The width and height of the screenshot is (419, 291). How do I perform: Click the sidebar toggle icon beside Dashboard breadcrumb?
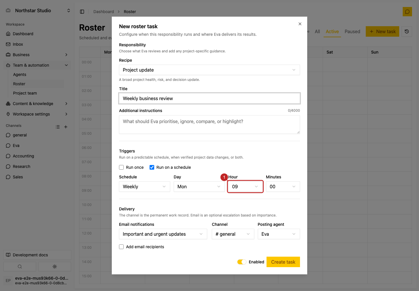(82, 12)
